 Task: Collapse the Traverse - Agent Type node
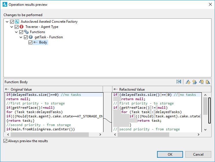[x=12, y=27]
